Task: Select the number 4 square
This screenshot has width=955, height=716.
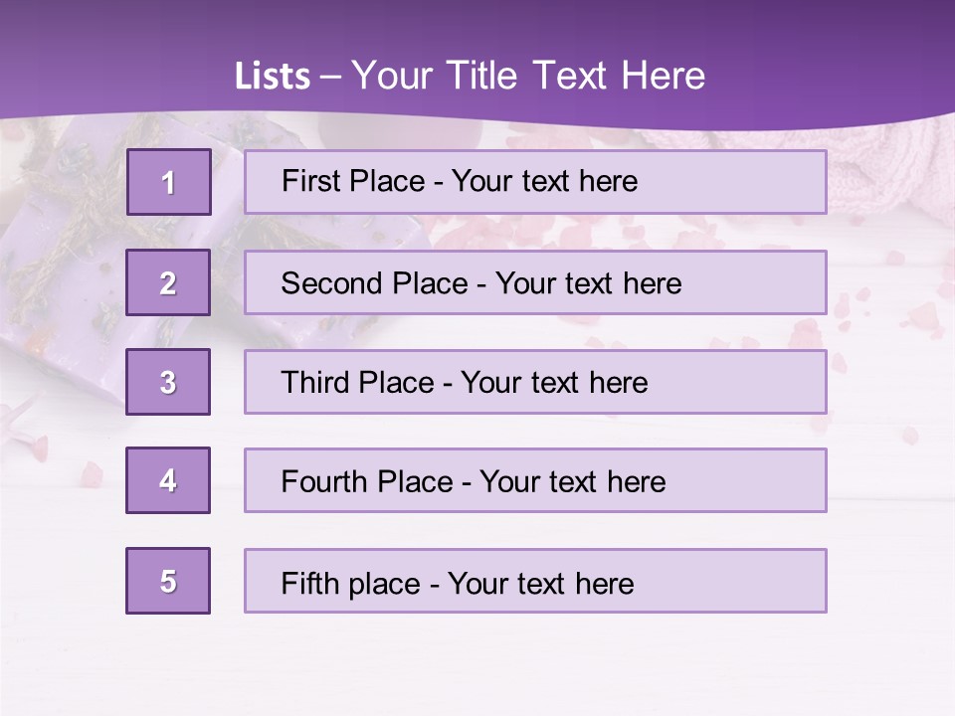Action: click(168, 480)
